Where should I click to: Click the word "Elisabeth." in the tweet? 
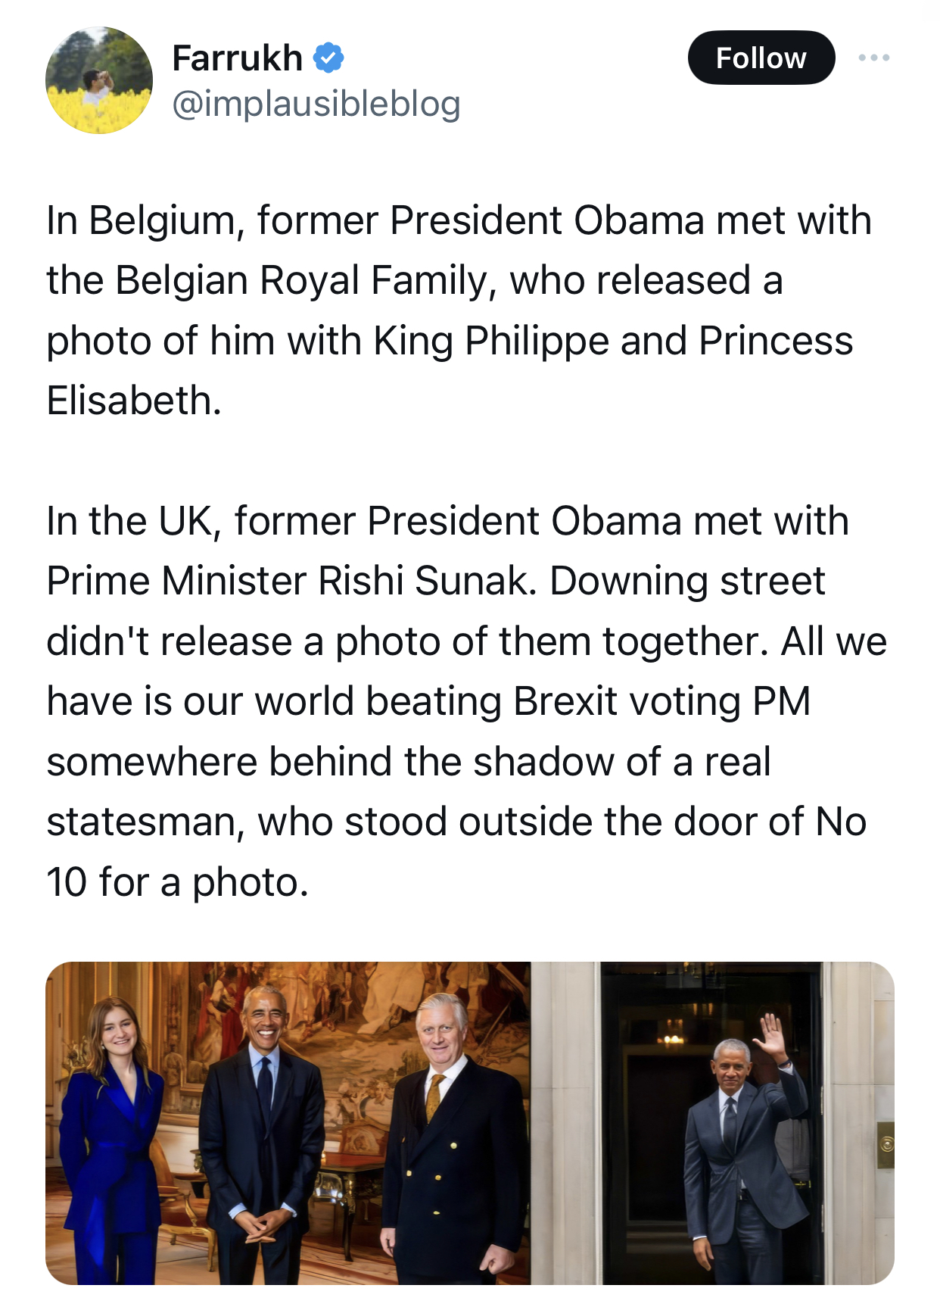click(134, 400)
